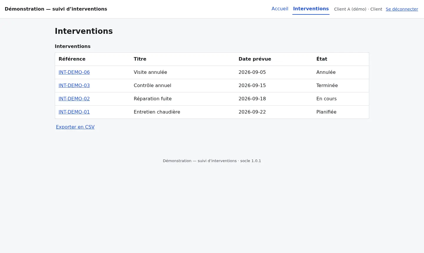Click the large Interventions page heading
The width and height of the screenshot is (424, 253).
click(x=84, y=31)
